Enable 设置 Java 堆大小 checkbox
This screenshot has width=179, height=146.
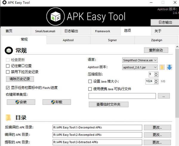(90, 81)
